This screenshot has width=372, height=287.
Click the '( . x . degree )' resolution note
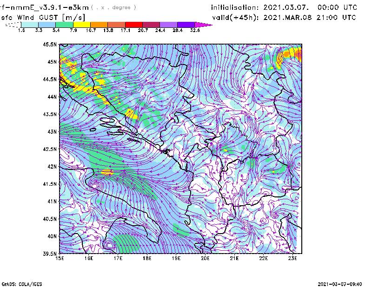[113, 7]
